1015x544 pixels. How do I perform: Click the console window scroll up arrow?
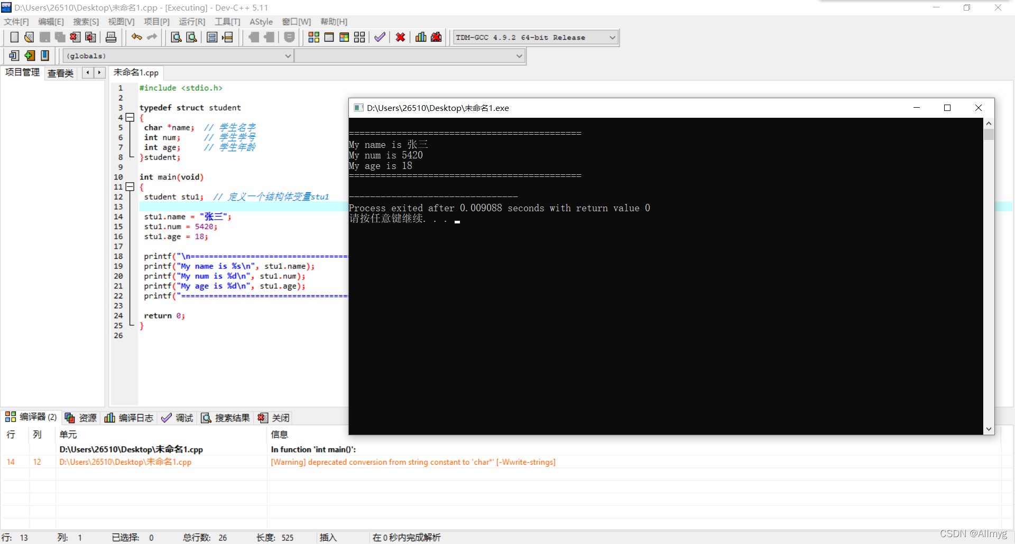click(989, 123)
